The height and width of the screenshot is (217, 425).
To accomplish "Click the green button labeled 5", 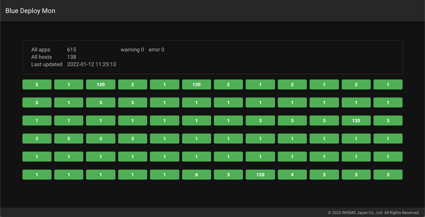I will point(69,139).
